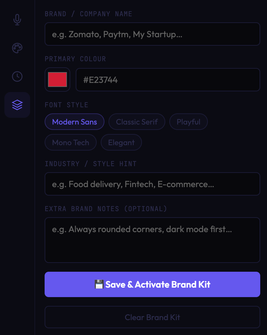Focus the Brand / Company Name field
267x335 pixels.
[x=152, y=34]
